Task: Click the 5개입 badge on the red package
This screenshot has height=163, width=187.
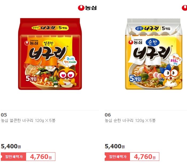Action: (x=31, y=78)
